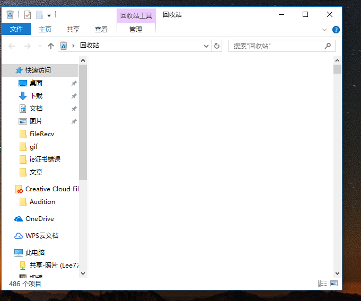Open the customize quick access toolbar dropdown
Screen dimensions: 361x301
pos(49,15)
